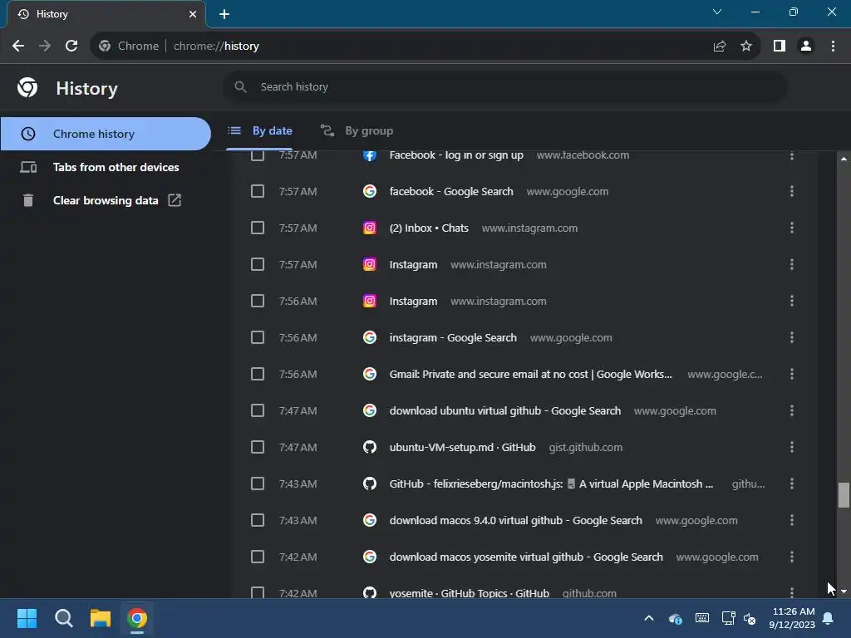Click the OneDrive cloud tray icon
Viewport: 851px width, 638px height.
[x=675, y=618]
